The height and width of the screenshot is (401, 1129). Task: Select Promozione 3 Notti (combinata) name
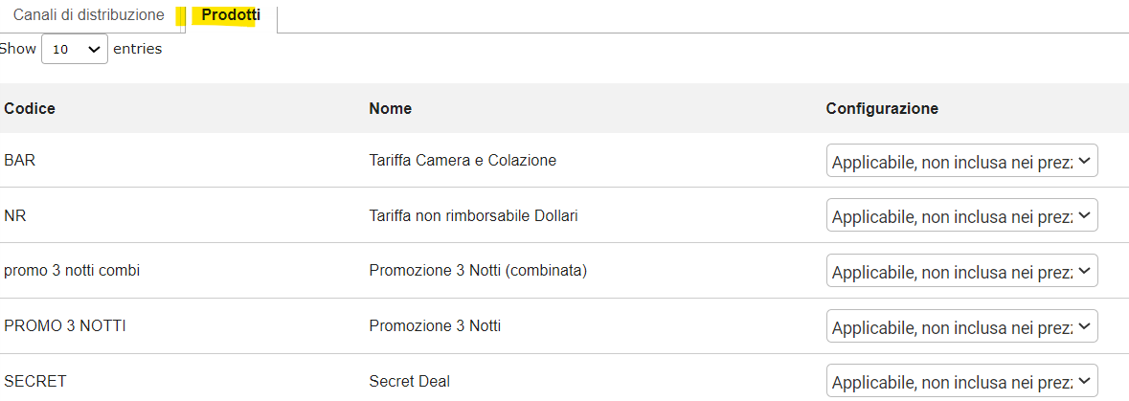(478, 271)
